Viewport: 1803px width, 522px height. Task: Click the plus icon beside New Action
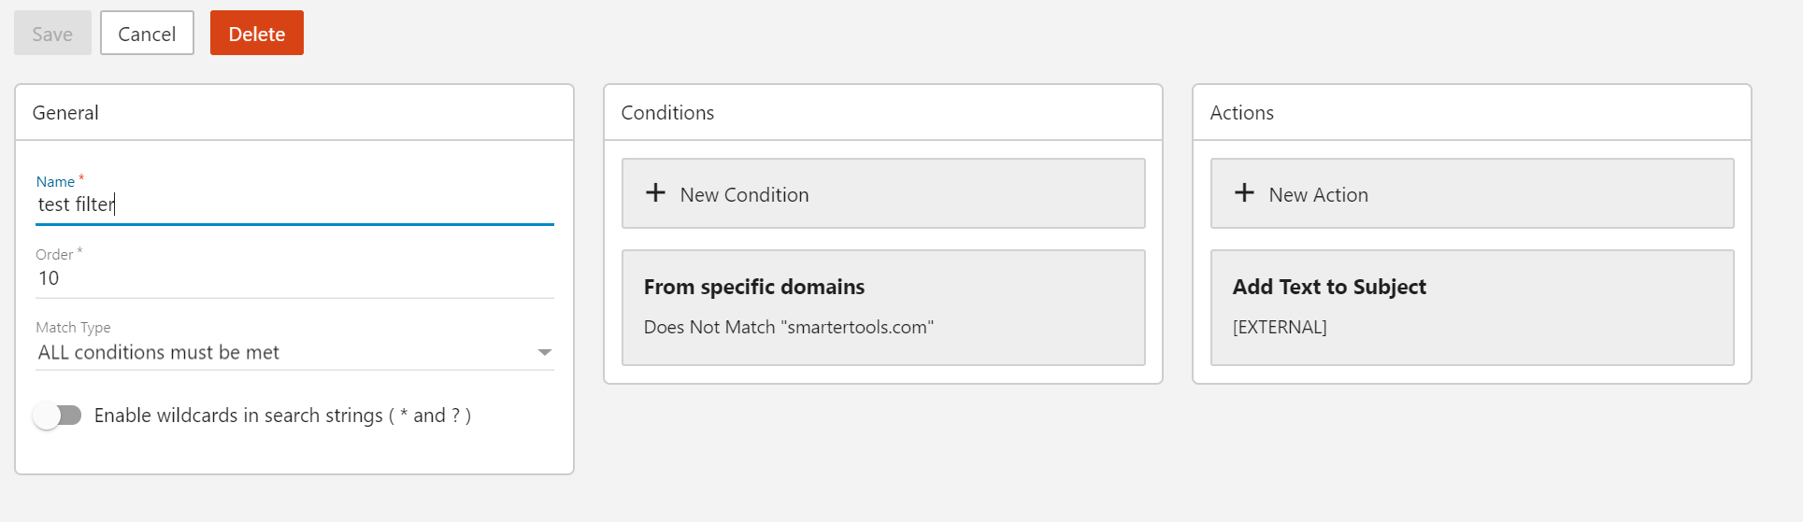tap(1244, 193)
